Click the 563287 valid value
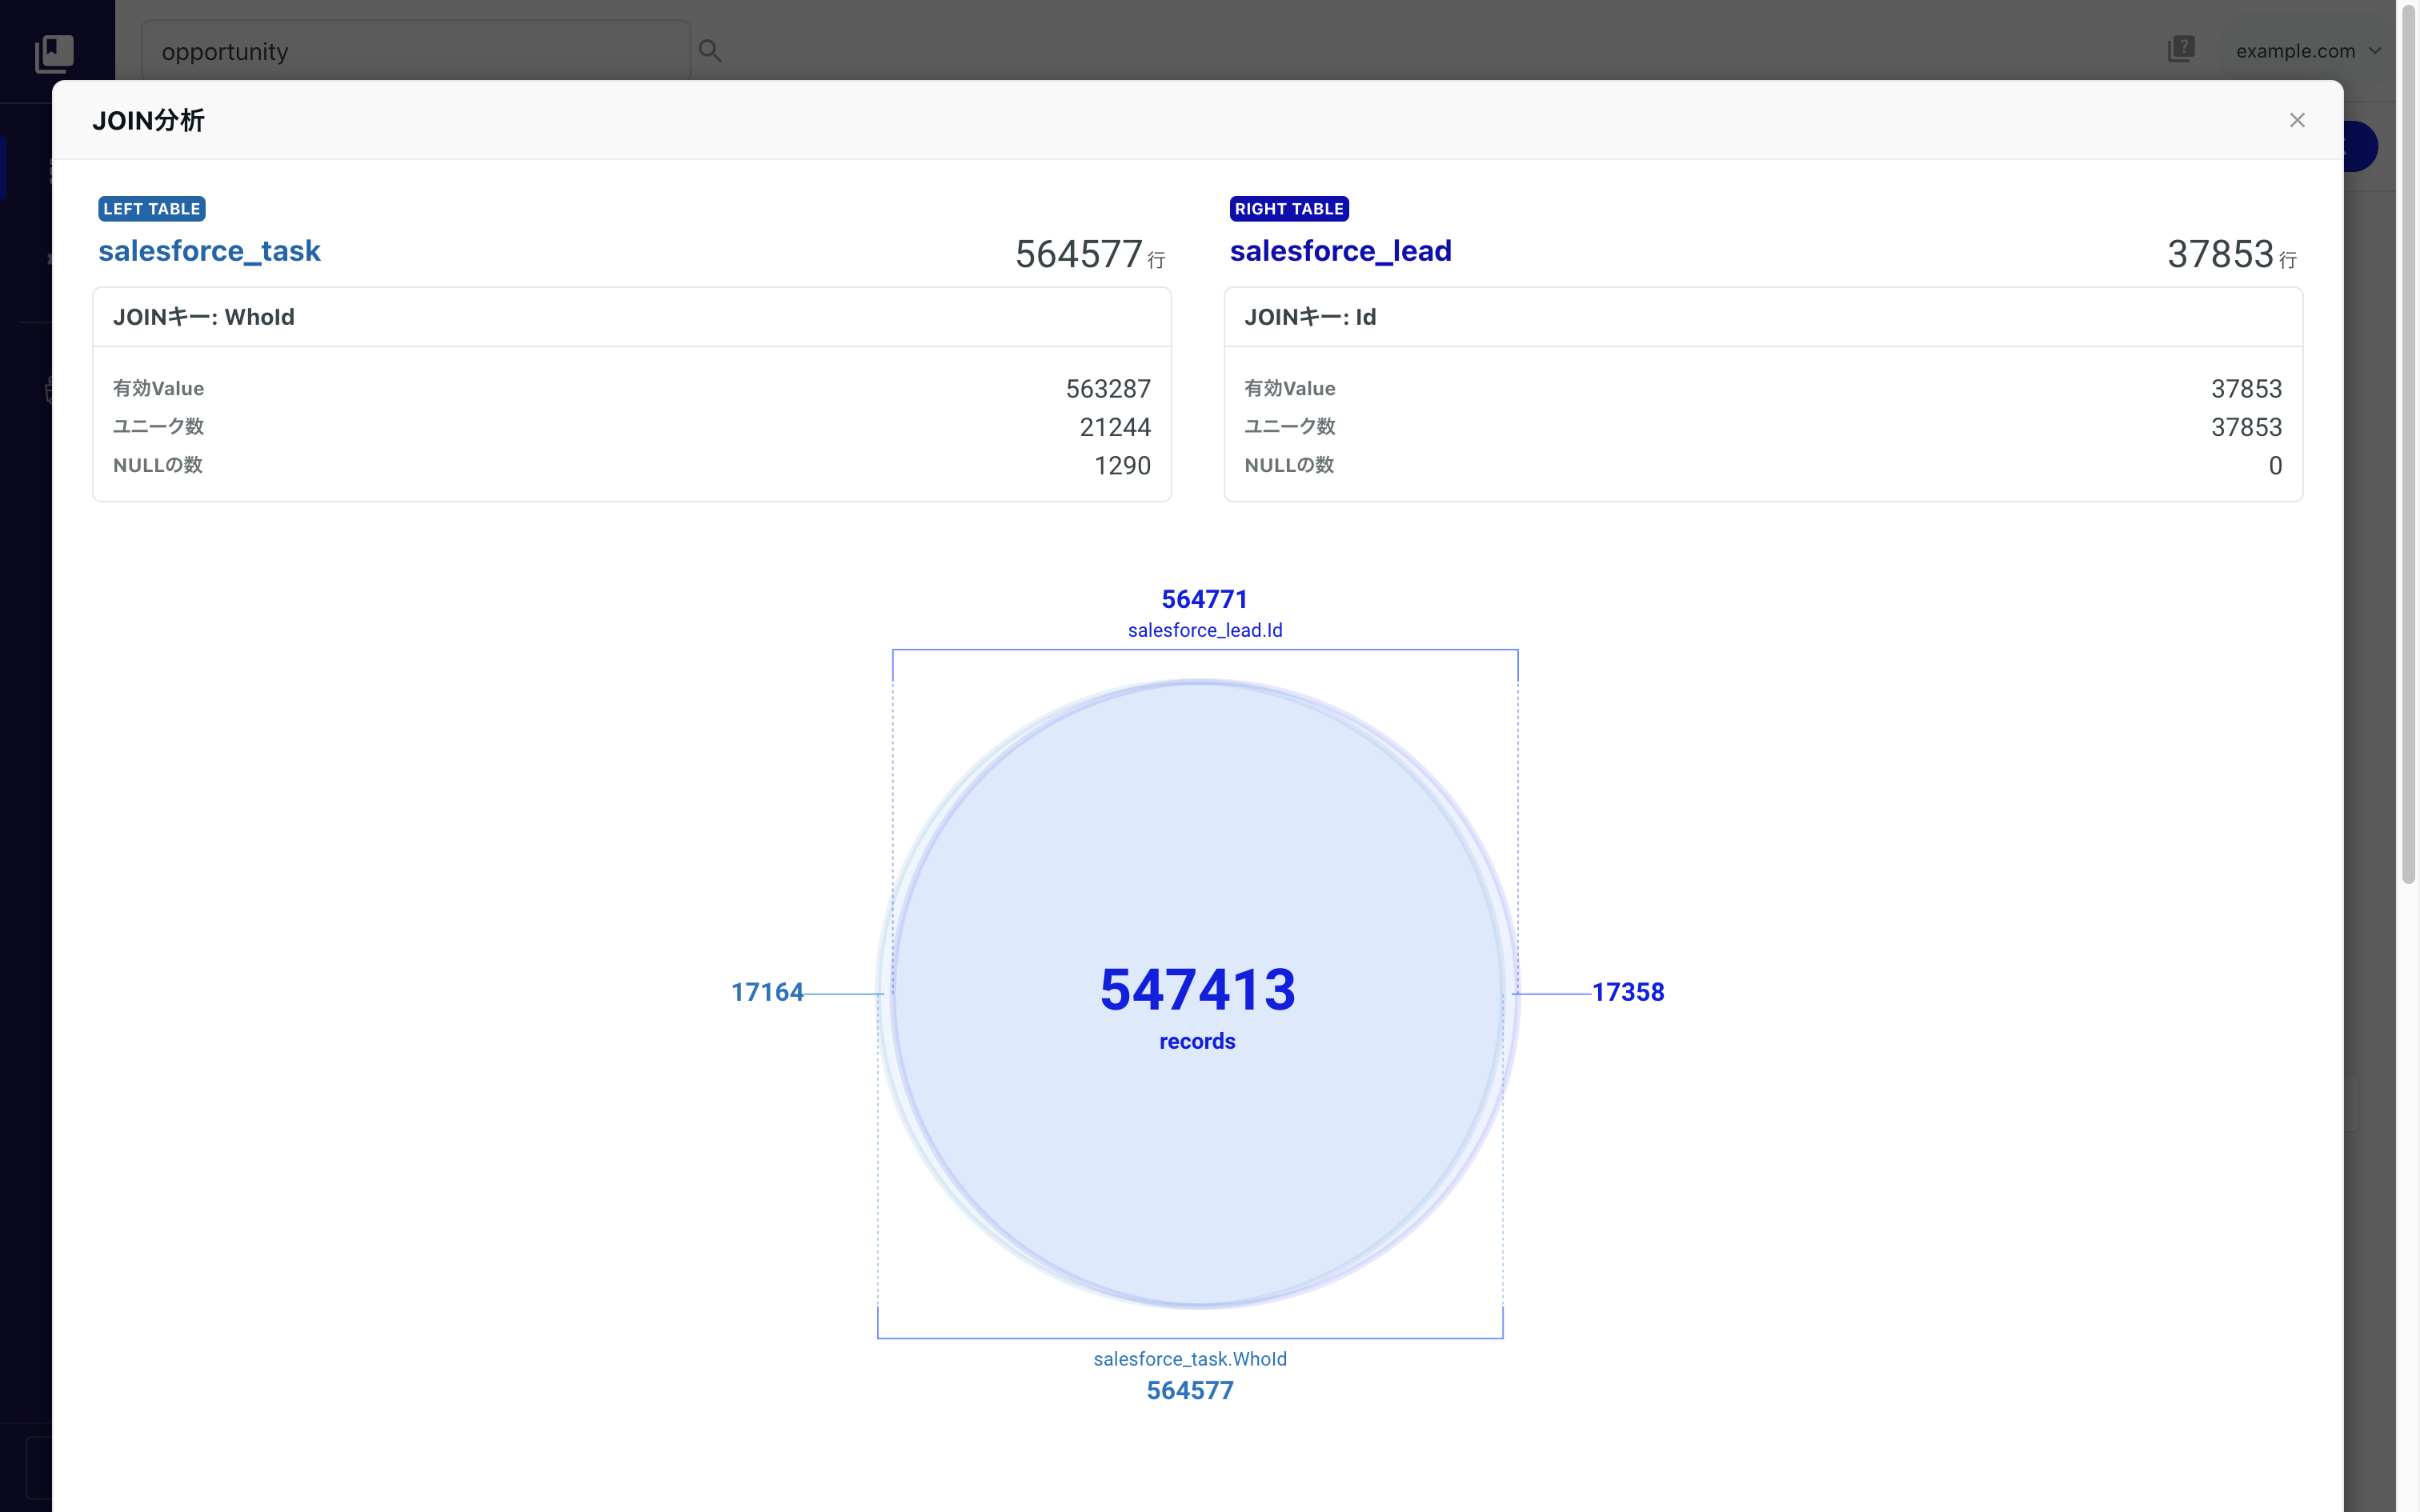The height and width of the screenshot is (1512, 2420). coord(1108,388)
